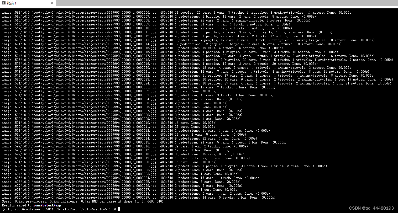Click the line for image 1583/1610 with 35 cars
The height and width of the screenshot is (213, 398).
[109, 91]
